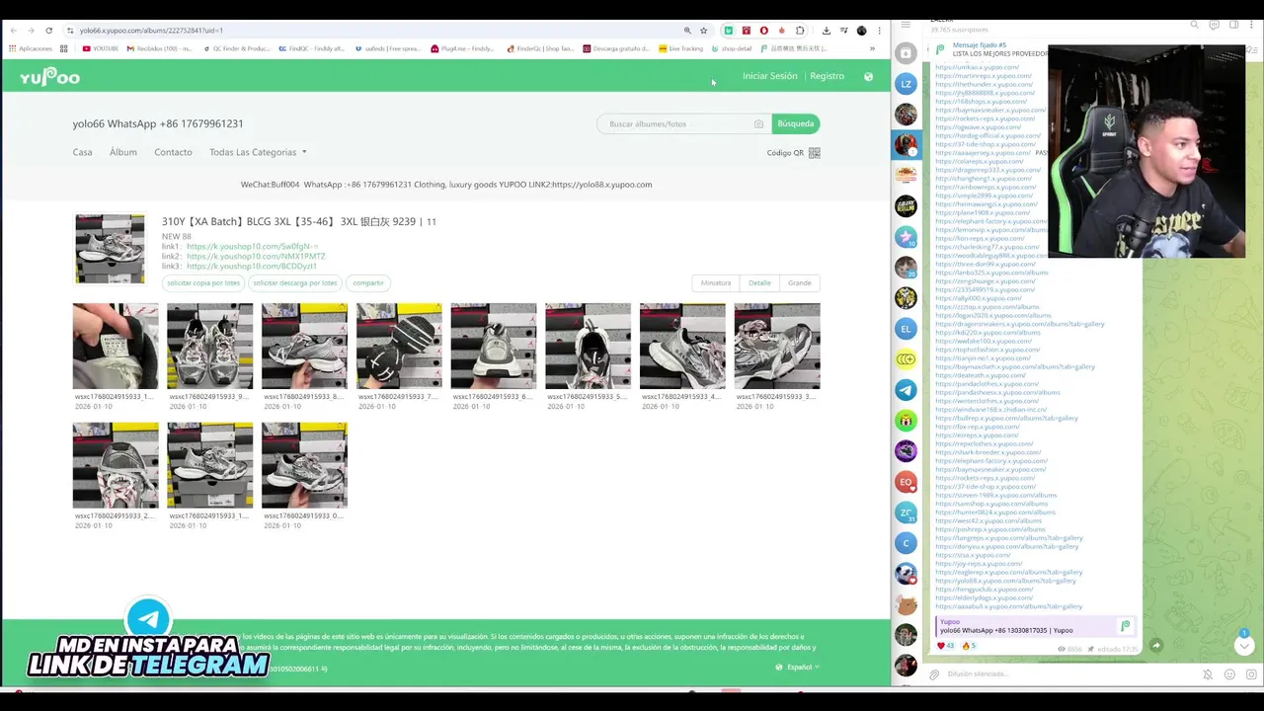
Task: Open Chrome extensions puzzle icon
Action: pos(800,31)
